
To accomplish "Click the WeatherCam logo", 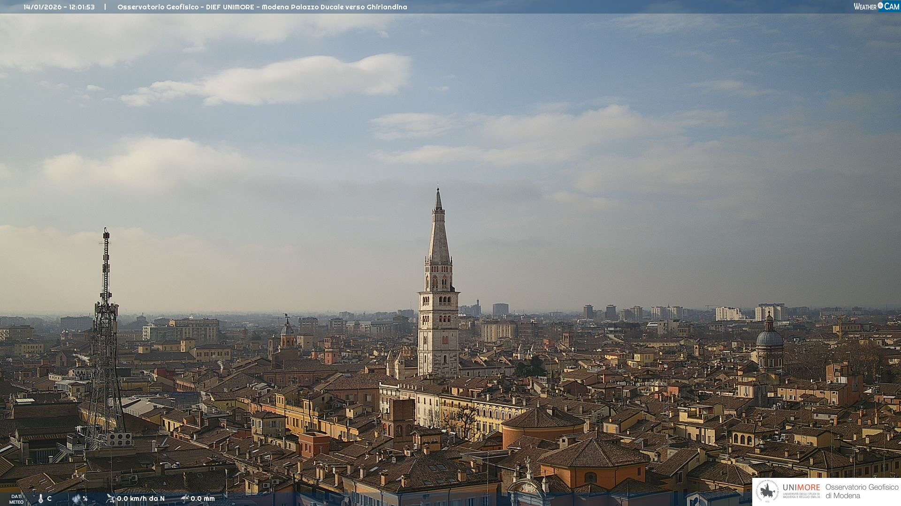I will tap(876, 7).
